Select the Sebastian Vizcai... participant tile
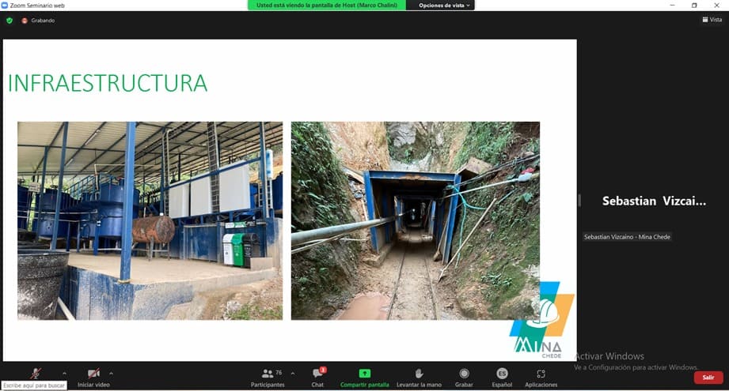This screenshot has height=391, width=729. 654,201
